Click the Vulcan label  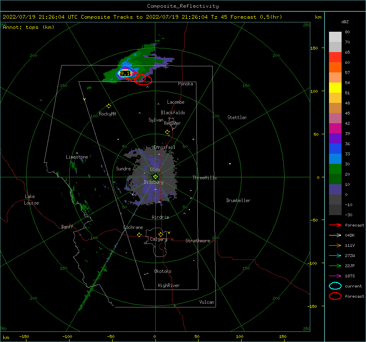[x=207, y=302]
